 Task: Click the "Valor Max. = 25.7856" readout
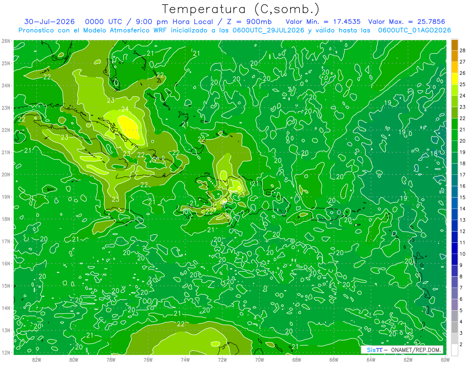coord(406,22)
